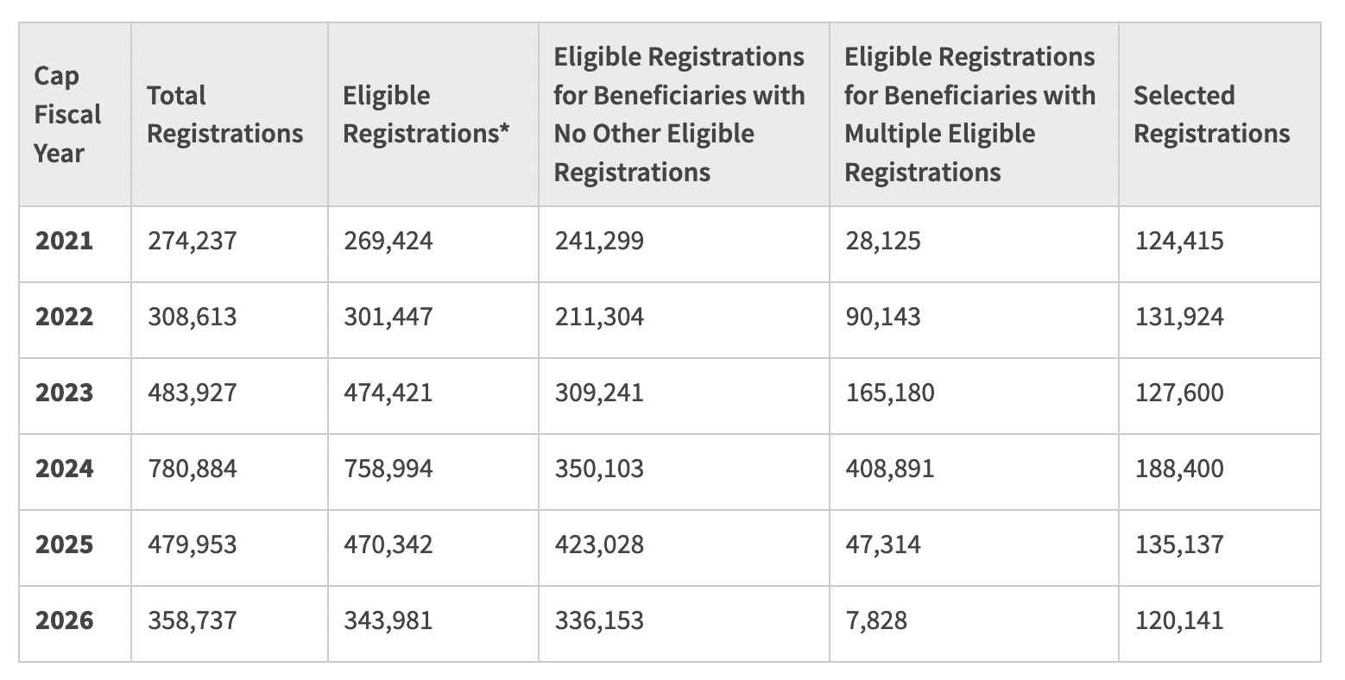Click the 408,891 multiple registrations cell
1345x680 pixels.
click(x=889, y=469)
